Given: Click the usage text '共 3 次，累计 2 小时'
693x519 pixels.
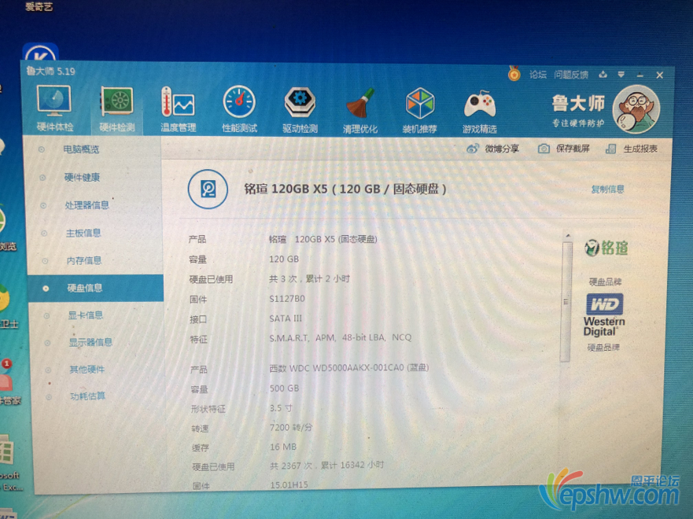Looking at the screenshot, I should coord(309,278).
